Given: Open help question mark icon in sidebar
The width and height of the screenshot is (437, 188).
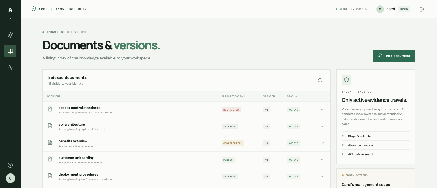Looking at the screenshot, I should pyautogui.click(x=10, y=165).
